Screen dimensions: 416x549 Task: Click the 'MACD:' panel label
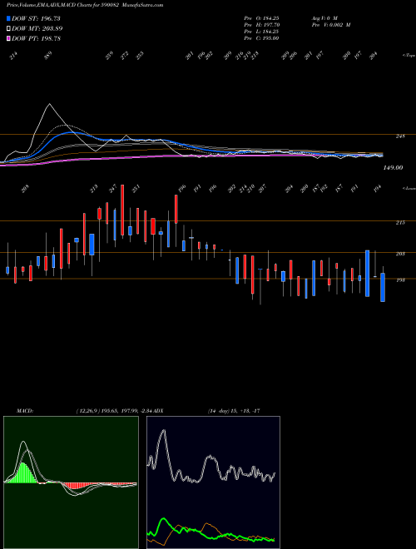(x=24, y=411)
